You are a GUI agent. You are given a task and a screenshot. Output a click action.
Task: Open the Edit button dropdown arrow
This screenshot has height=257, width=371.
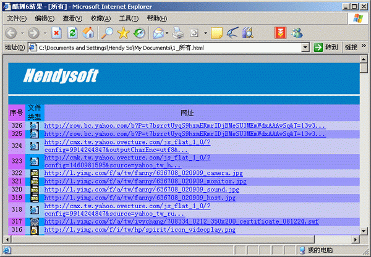206,33
